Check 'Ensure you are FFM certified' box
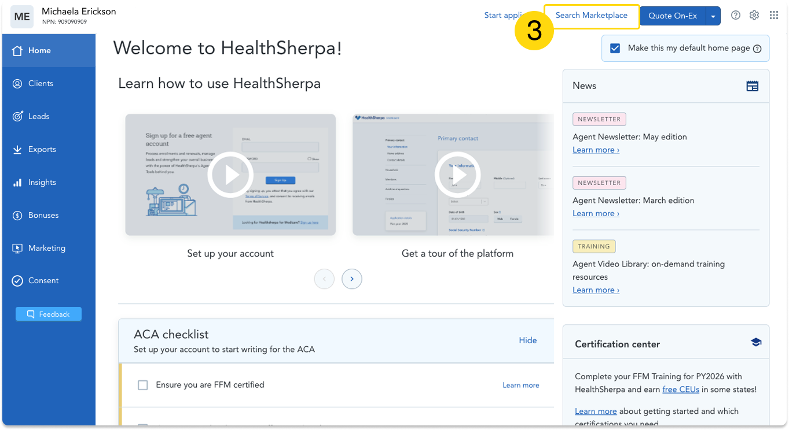This screenshot has width=789, height=430. pos(143,385)
